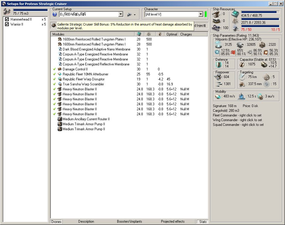
Task: Switch to the Projected effects tab
Action: (x=173, y=221)
